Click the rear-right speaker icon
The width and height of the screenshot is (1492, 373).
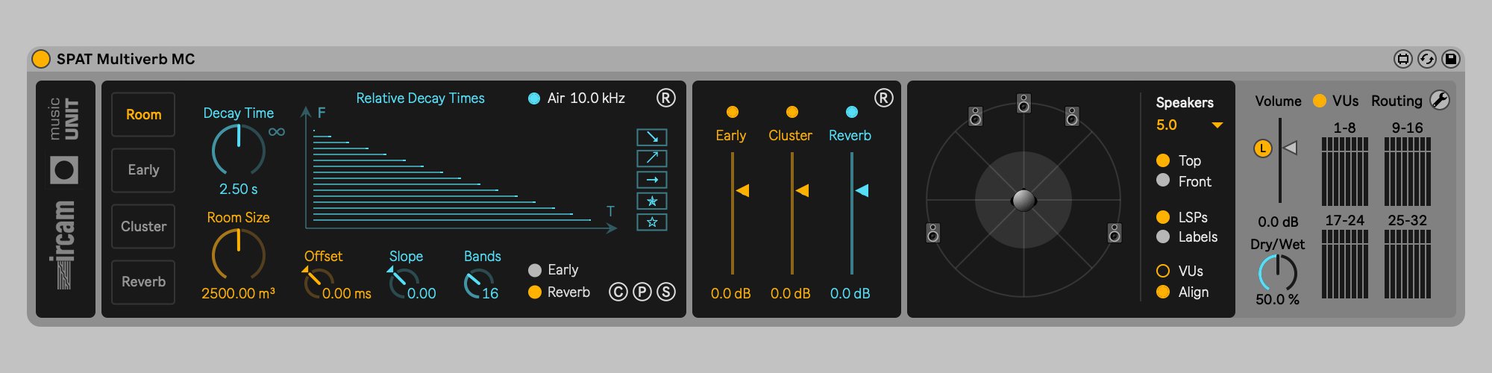click(x=1115, y=233)
